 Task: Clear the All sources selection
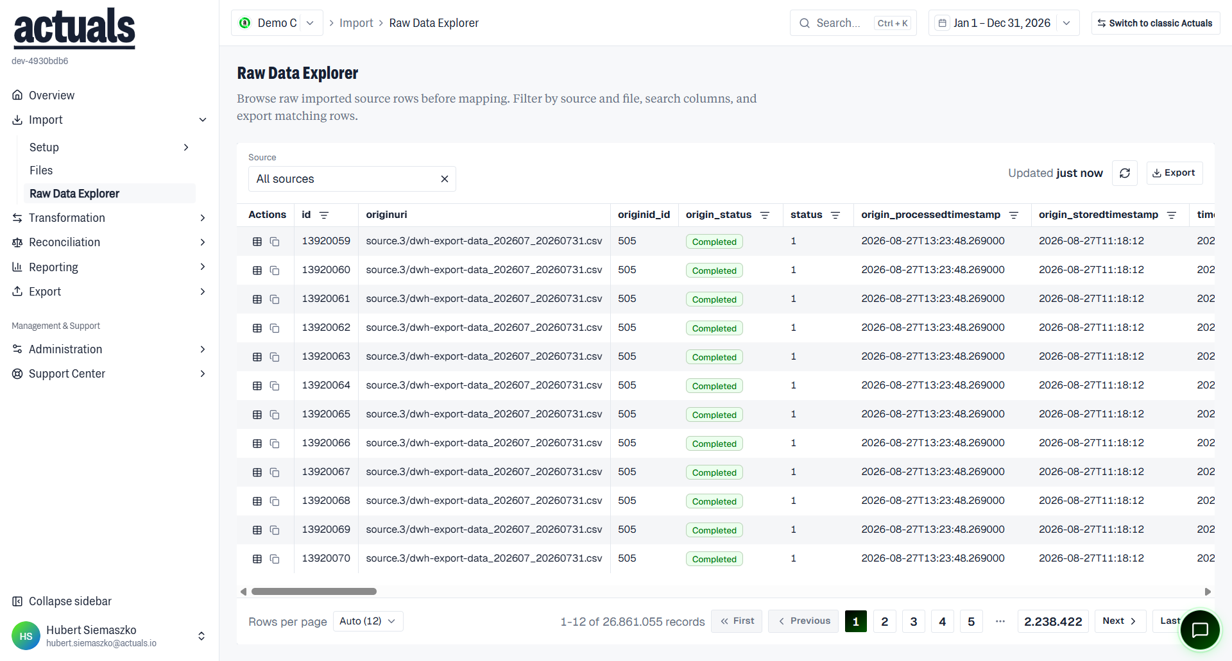444,179
